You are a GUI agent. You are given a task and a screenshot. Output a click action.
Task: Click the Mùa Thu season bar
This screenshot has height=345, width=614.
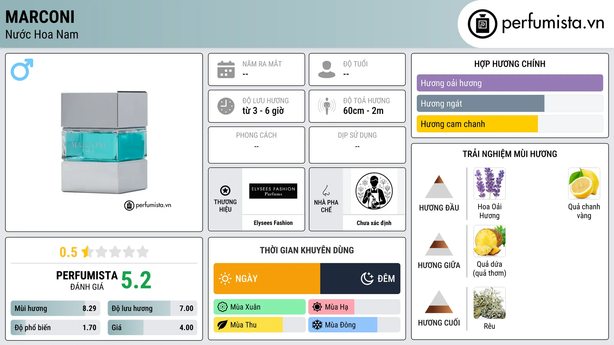click(x=260, y=325)
